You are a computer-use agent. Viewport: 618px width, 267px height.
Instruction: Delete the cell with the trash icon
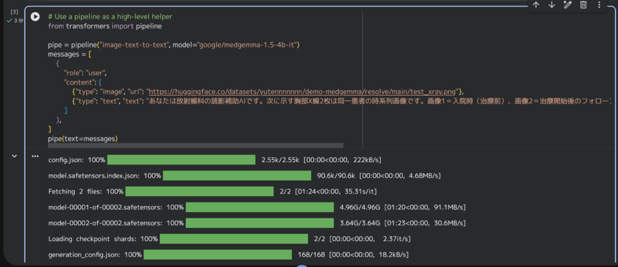pos(583,5)
